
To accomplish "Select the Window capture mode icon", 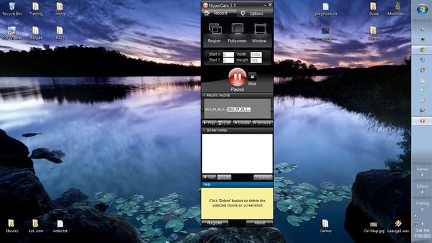I will [x=259, y=29].
